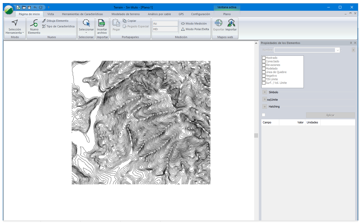The width and height of the screenshot is (362, 224).
Task: Open the Seleccionar dropdown
Action: pyautogui.click(x=86, y=30)
